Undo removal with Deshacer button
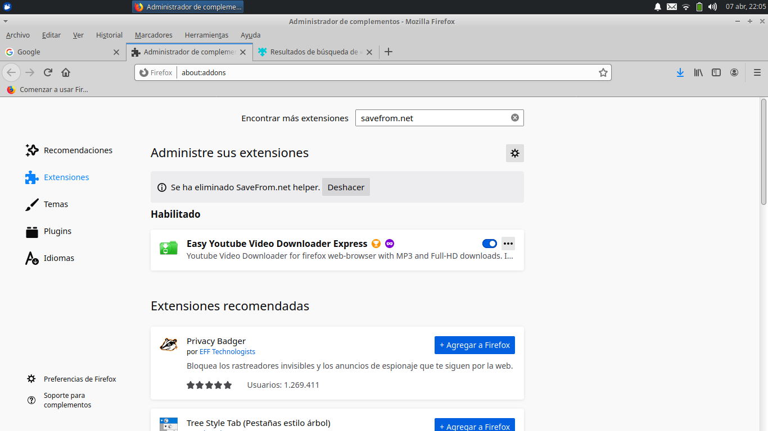 (x=346, y=187)
